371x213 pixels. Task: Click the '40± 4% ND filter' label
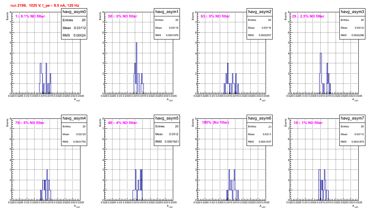[x=123, y=123]
